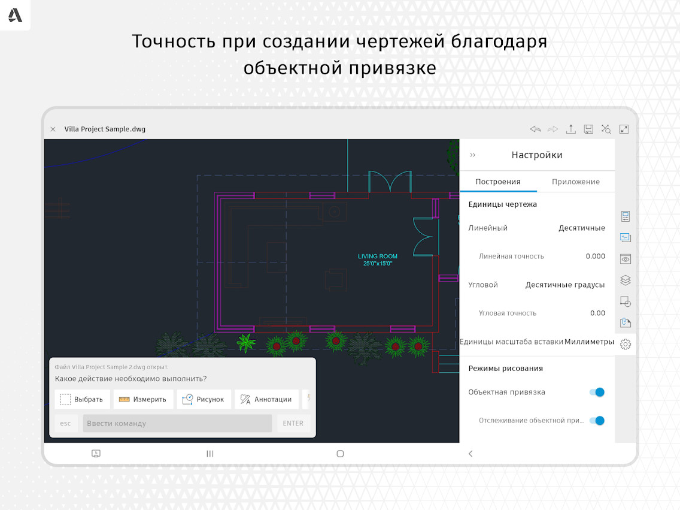
Task: Click the Настройки panel title
Action: (x=537, y=155)
